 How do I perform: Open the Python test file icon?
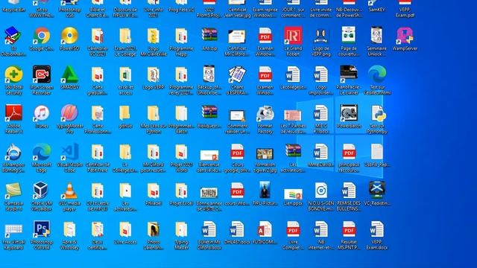pos(377,113)
